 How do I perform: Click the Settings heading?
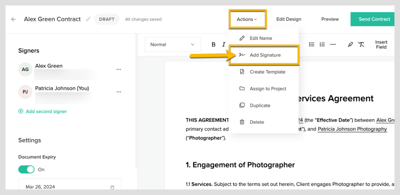pyautogui.click(x=30, y=140)
